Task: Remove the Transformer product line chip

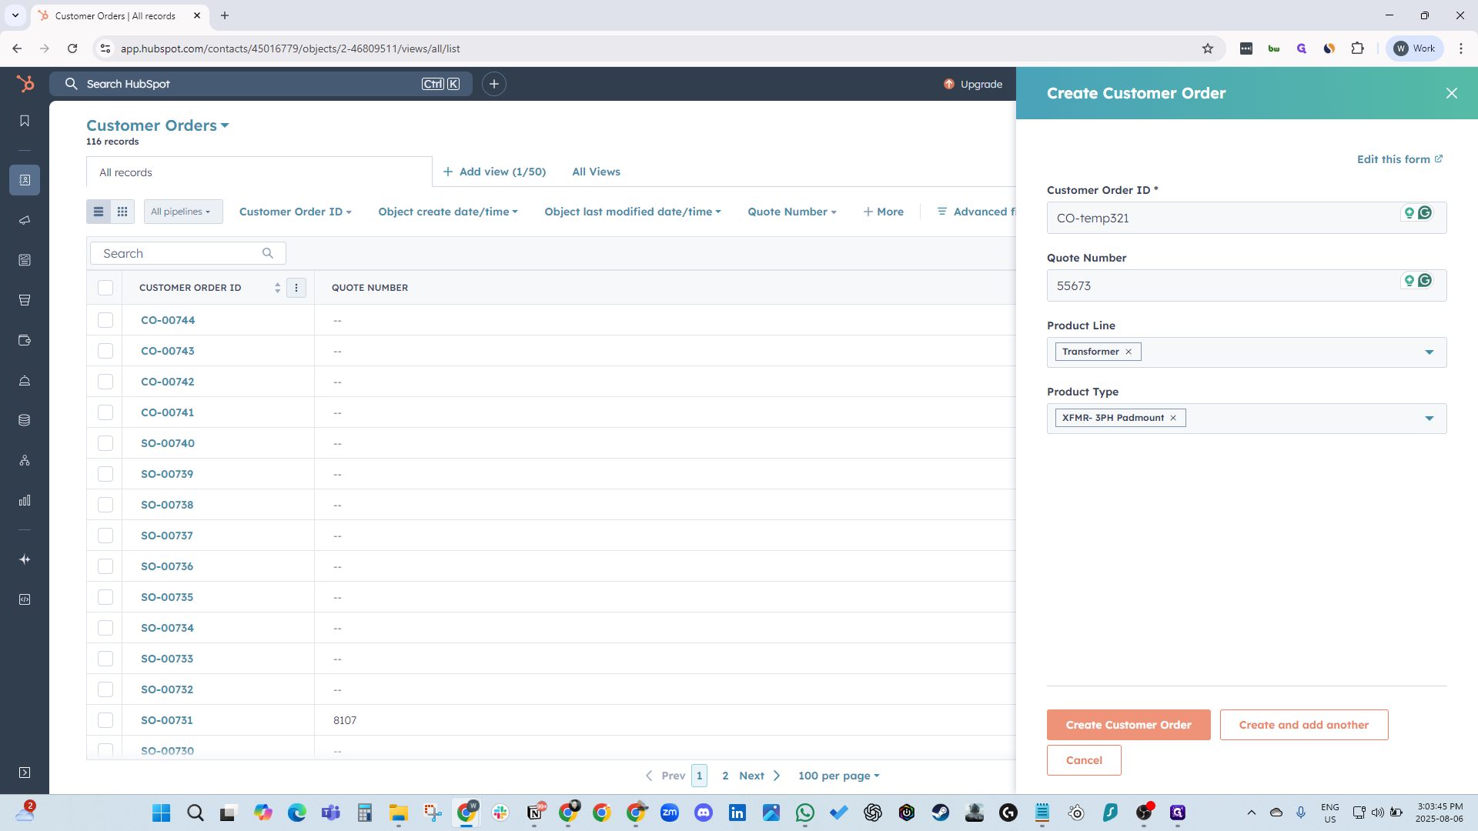Action: point(1128,352)
